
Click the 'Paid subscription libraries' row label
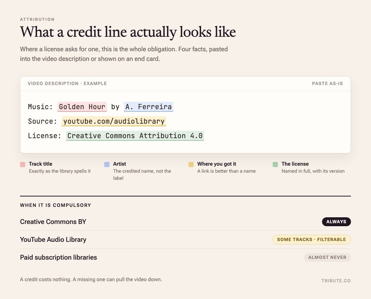coord(59,257)
